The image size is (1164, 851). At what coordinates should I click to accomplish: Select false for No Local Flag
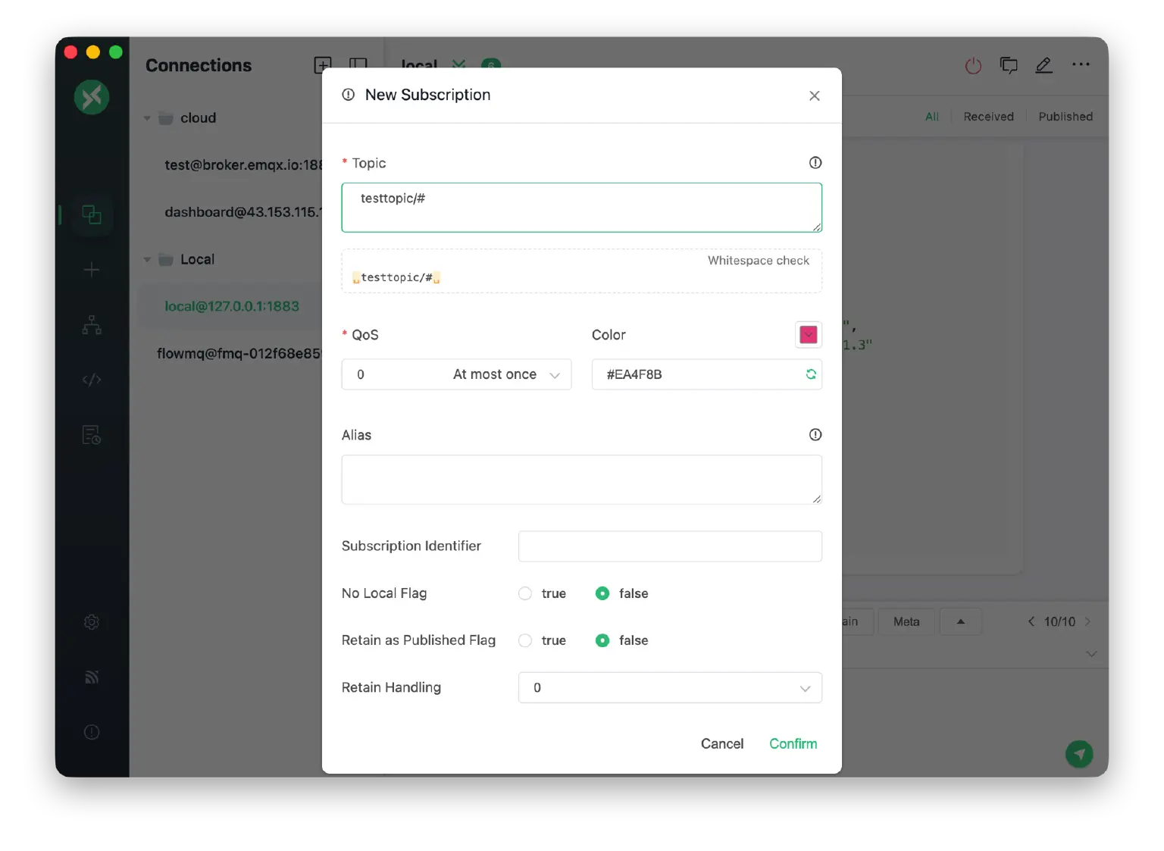click(602, 593)
